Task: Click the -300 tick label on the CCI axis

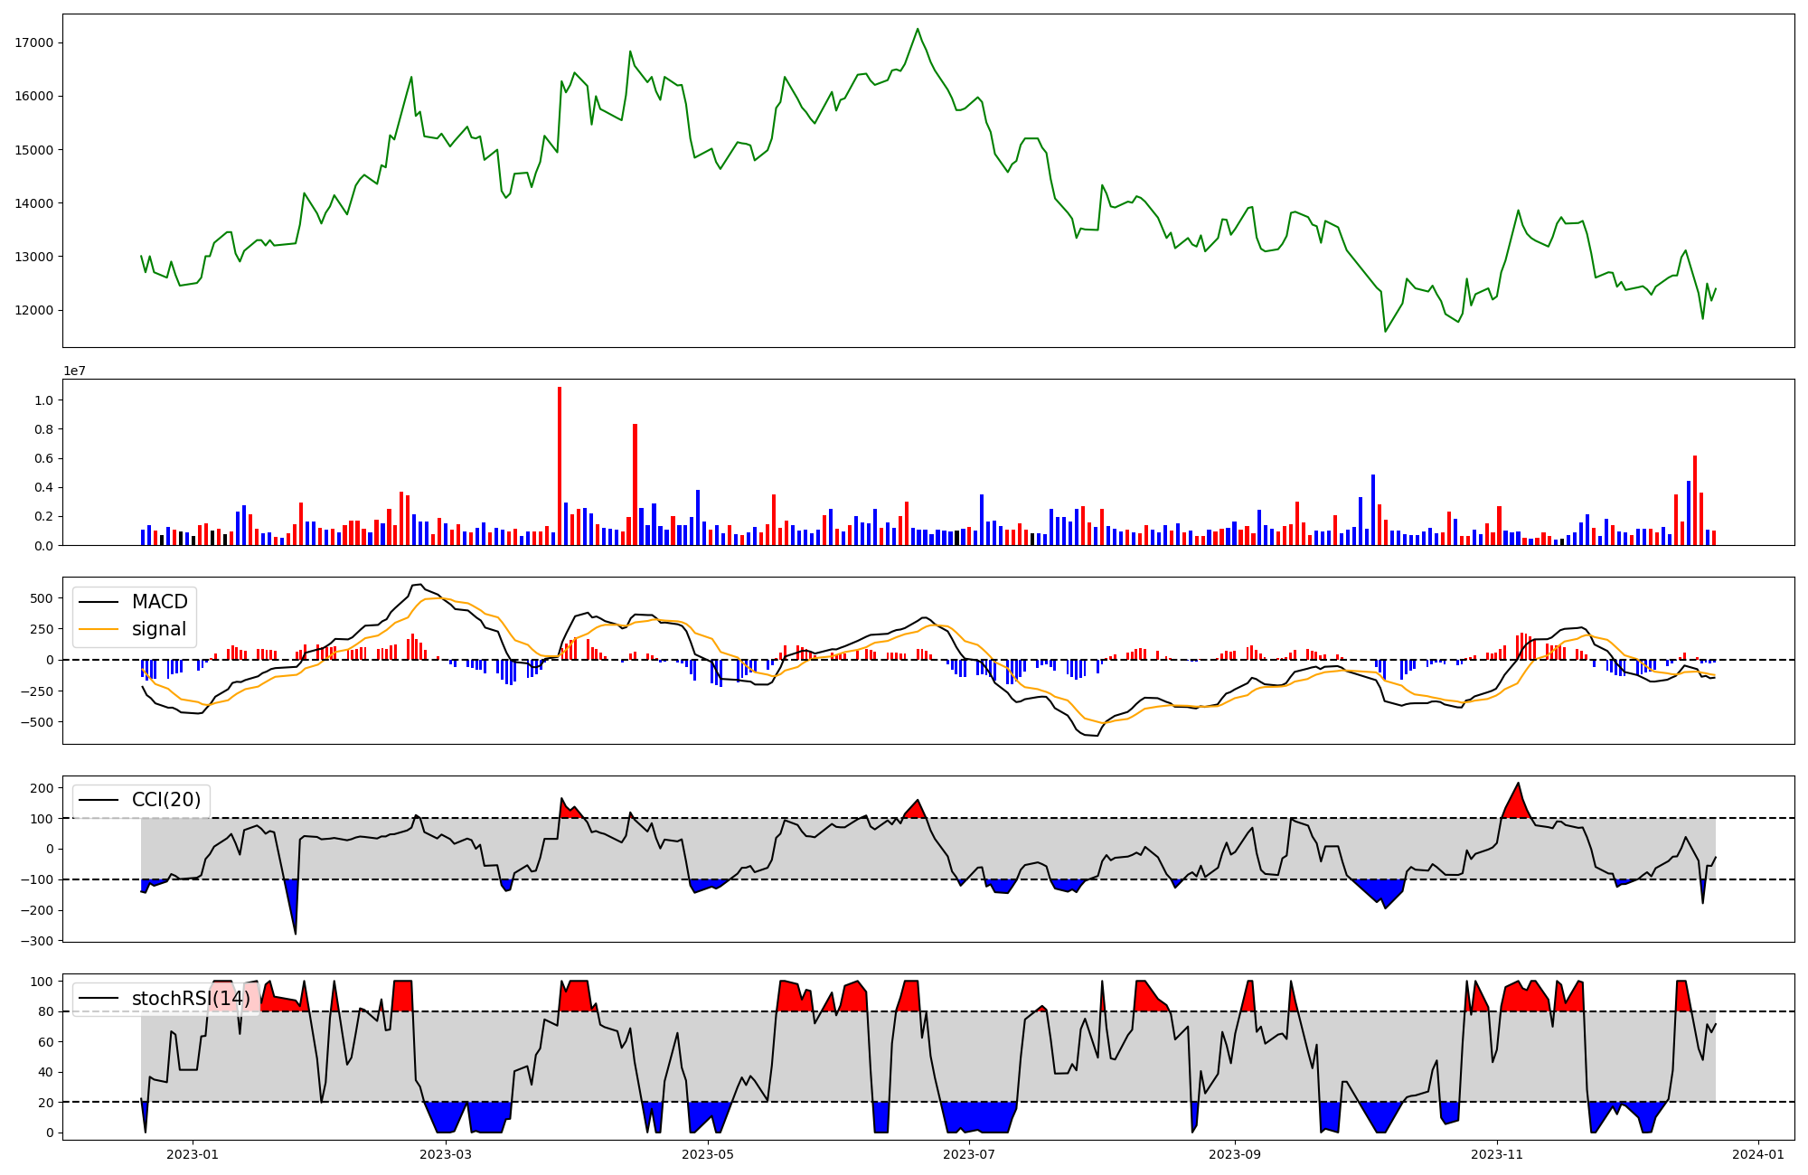Action: tap(39, 941)
